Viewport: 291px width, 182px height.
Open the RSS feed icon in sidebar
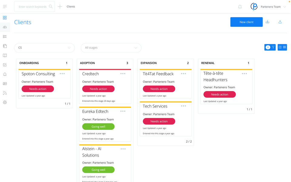[x=5, y=93]
